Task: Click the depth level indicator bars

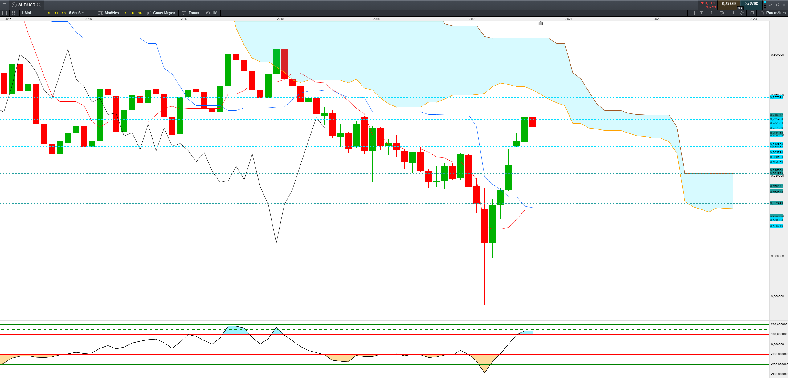Action: click(765, 5)
